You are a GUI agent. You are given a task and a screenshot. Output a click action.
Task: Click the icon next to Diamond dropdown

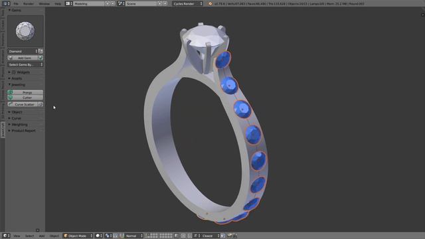pos(41,51)
